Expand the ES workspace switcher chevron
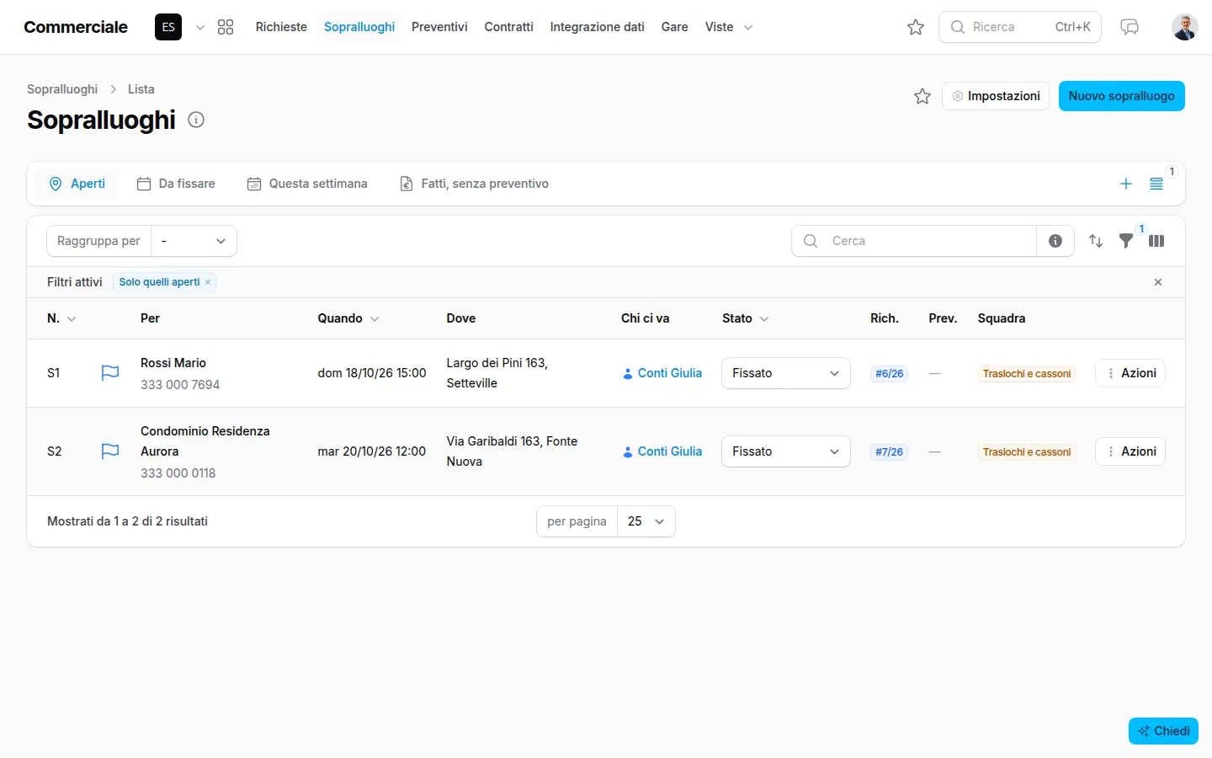Viewport: 1212px width, 758px height. click(x=200, y=27)
